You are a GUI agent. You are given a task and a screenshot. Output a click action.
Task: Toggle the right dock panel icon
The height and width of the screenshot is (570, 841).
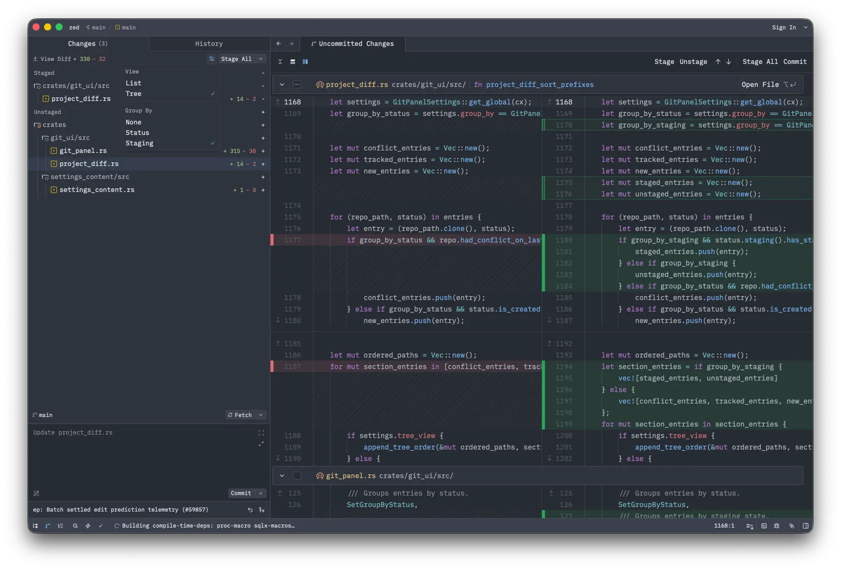[805, 525]
